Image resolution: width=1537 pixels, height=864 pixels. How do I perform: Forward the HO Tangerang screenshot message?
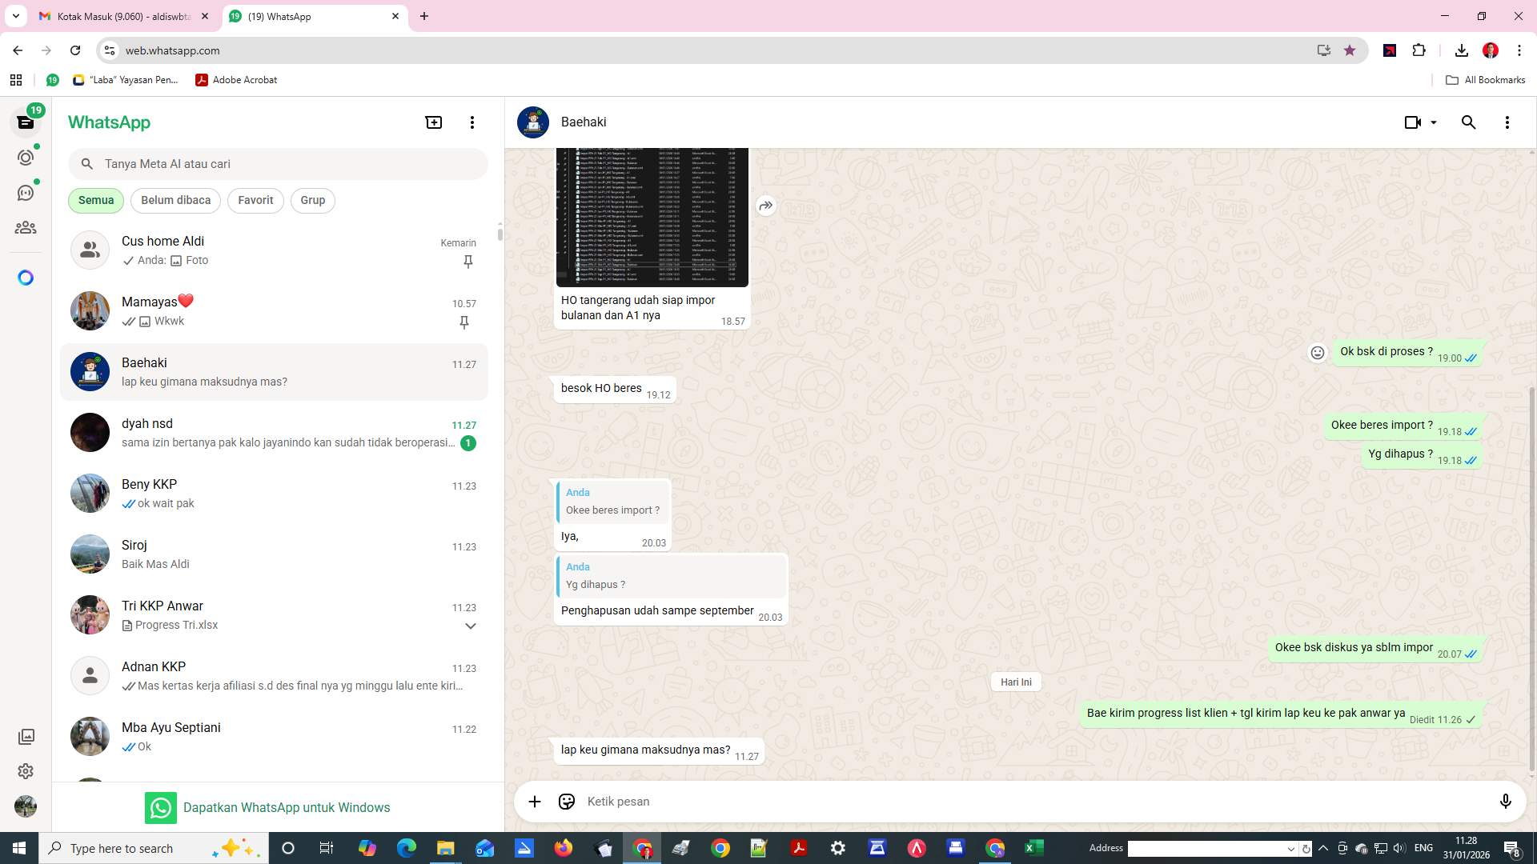[765, 206]
